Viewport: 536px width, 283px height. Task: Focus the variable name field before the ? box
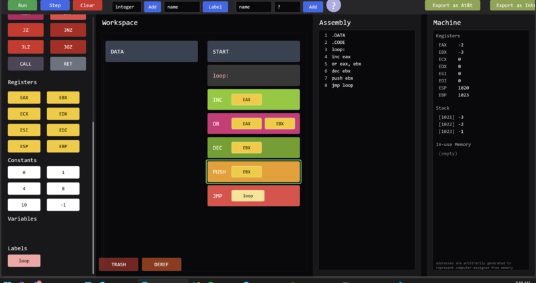click(x=253, y=7)
